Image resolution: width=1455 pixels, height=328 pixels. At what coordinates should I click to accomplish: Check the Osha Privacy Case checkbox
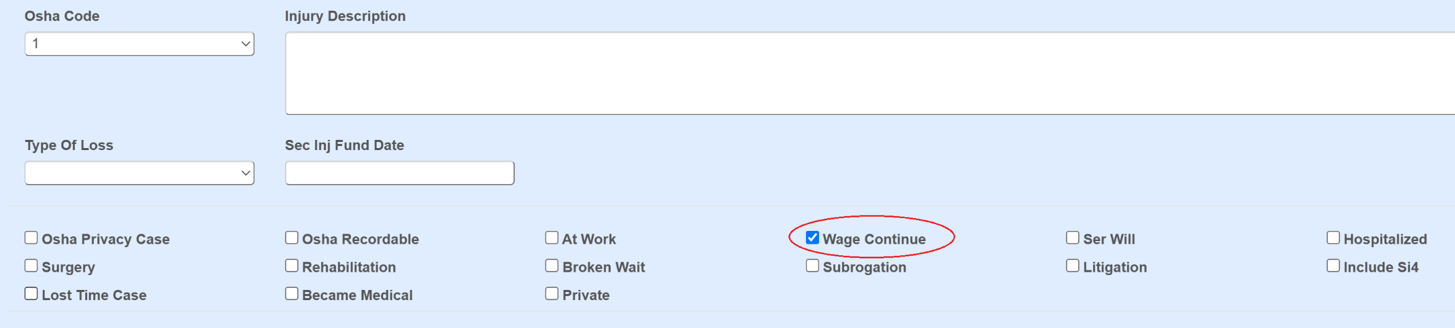[31, 238]
